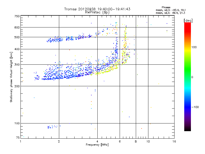The height and width of the screenshot is (154, 205).
Task: Click 'mean, sd,X: 86.4, 21.3' statistics line
Action: (170, 13)
